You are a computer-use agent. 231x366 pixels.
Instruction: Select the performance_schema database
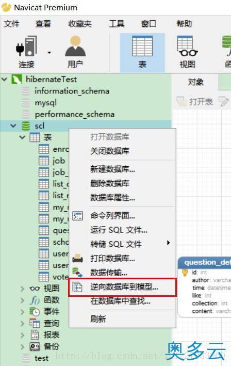75,114
